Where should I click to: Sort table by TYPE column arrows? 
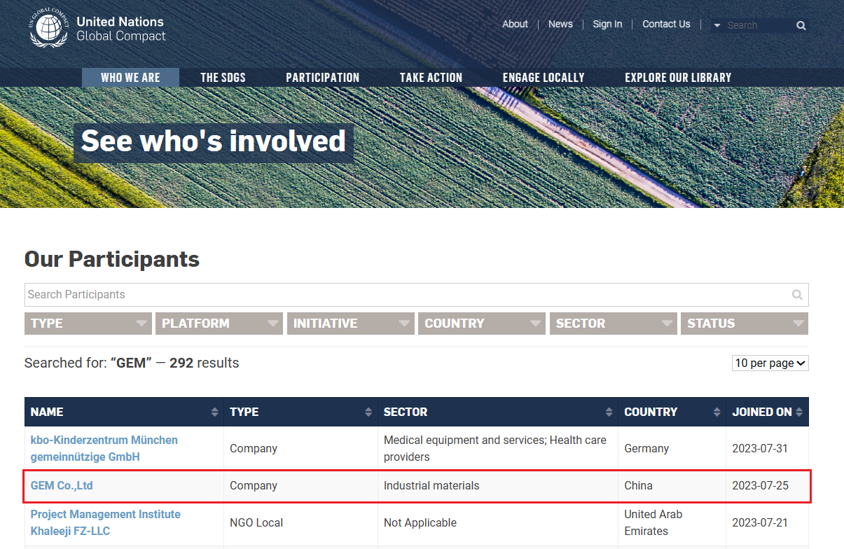(368, 412)
